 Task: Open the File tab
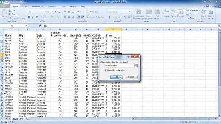[5, 6]
